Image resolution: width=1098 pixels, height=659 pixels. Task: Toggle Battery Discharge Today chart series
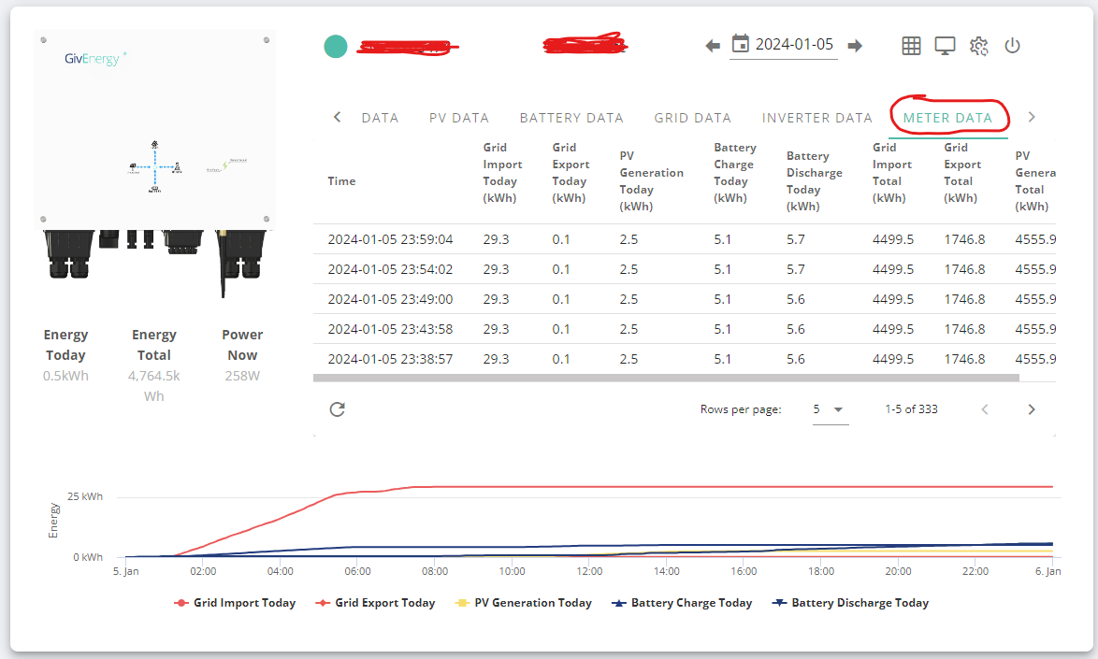tap(850, 603)
